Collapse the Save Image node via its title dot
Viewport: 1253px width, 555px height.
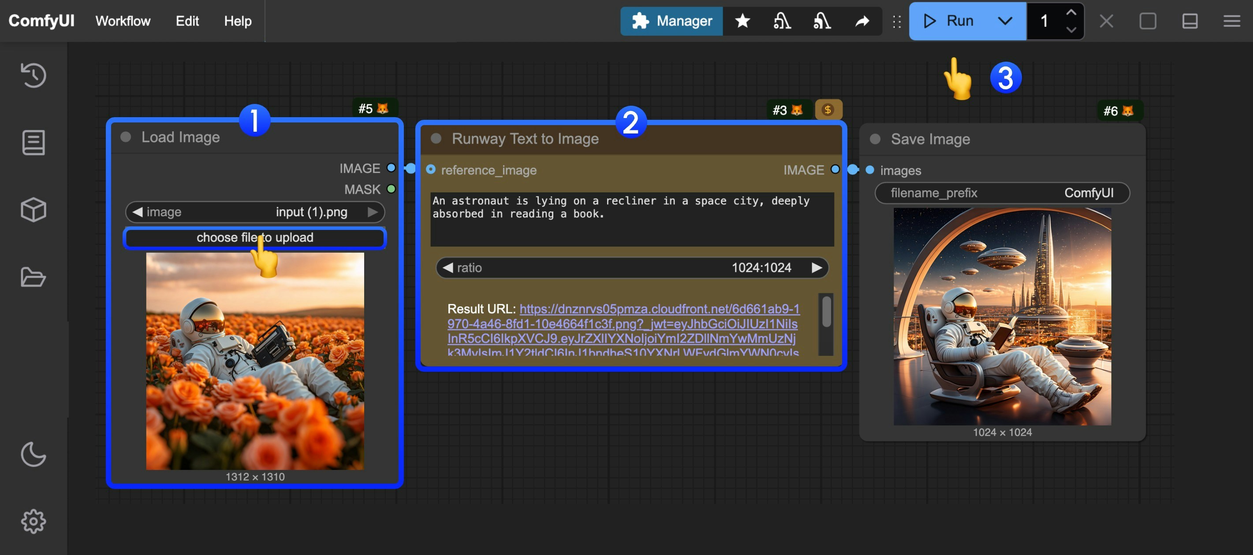tap(874, 139)
